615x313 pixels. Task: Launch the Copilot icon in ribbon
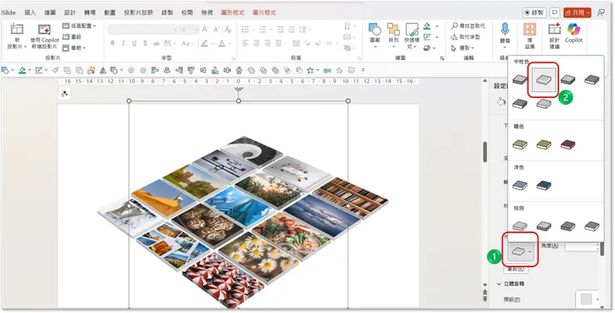573,29
